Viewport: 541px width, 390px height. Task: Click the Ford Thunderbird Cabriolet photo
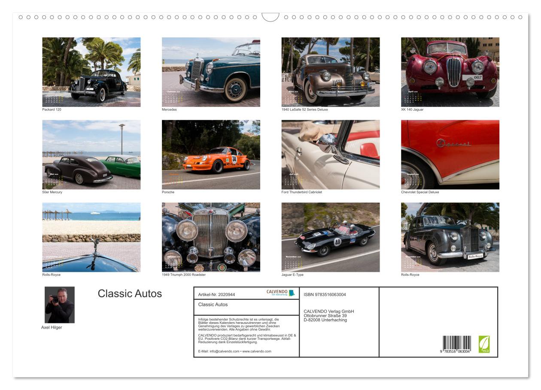click(331, 155)
